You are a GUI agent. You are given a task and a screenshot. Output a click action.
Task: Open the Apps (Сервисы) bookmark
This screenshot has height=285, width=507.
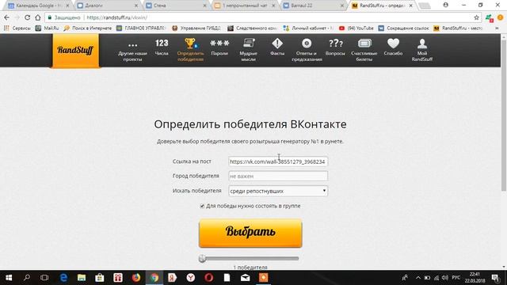(x=17, y=28)
